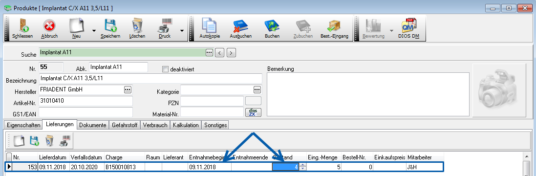Open the Gefahrstoff tab

tap(125, 125)
